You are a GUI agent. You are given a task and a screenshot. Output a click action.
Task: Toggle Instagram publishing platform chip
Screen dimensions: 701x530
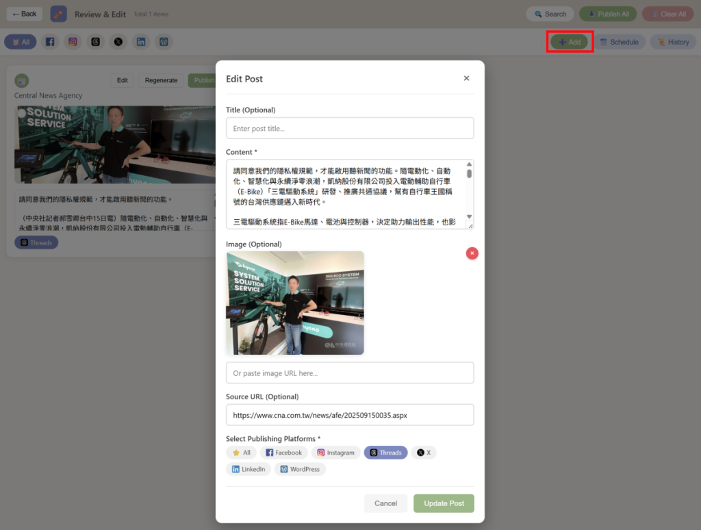pyautogui.click(x=335, y=453)
